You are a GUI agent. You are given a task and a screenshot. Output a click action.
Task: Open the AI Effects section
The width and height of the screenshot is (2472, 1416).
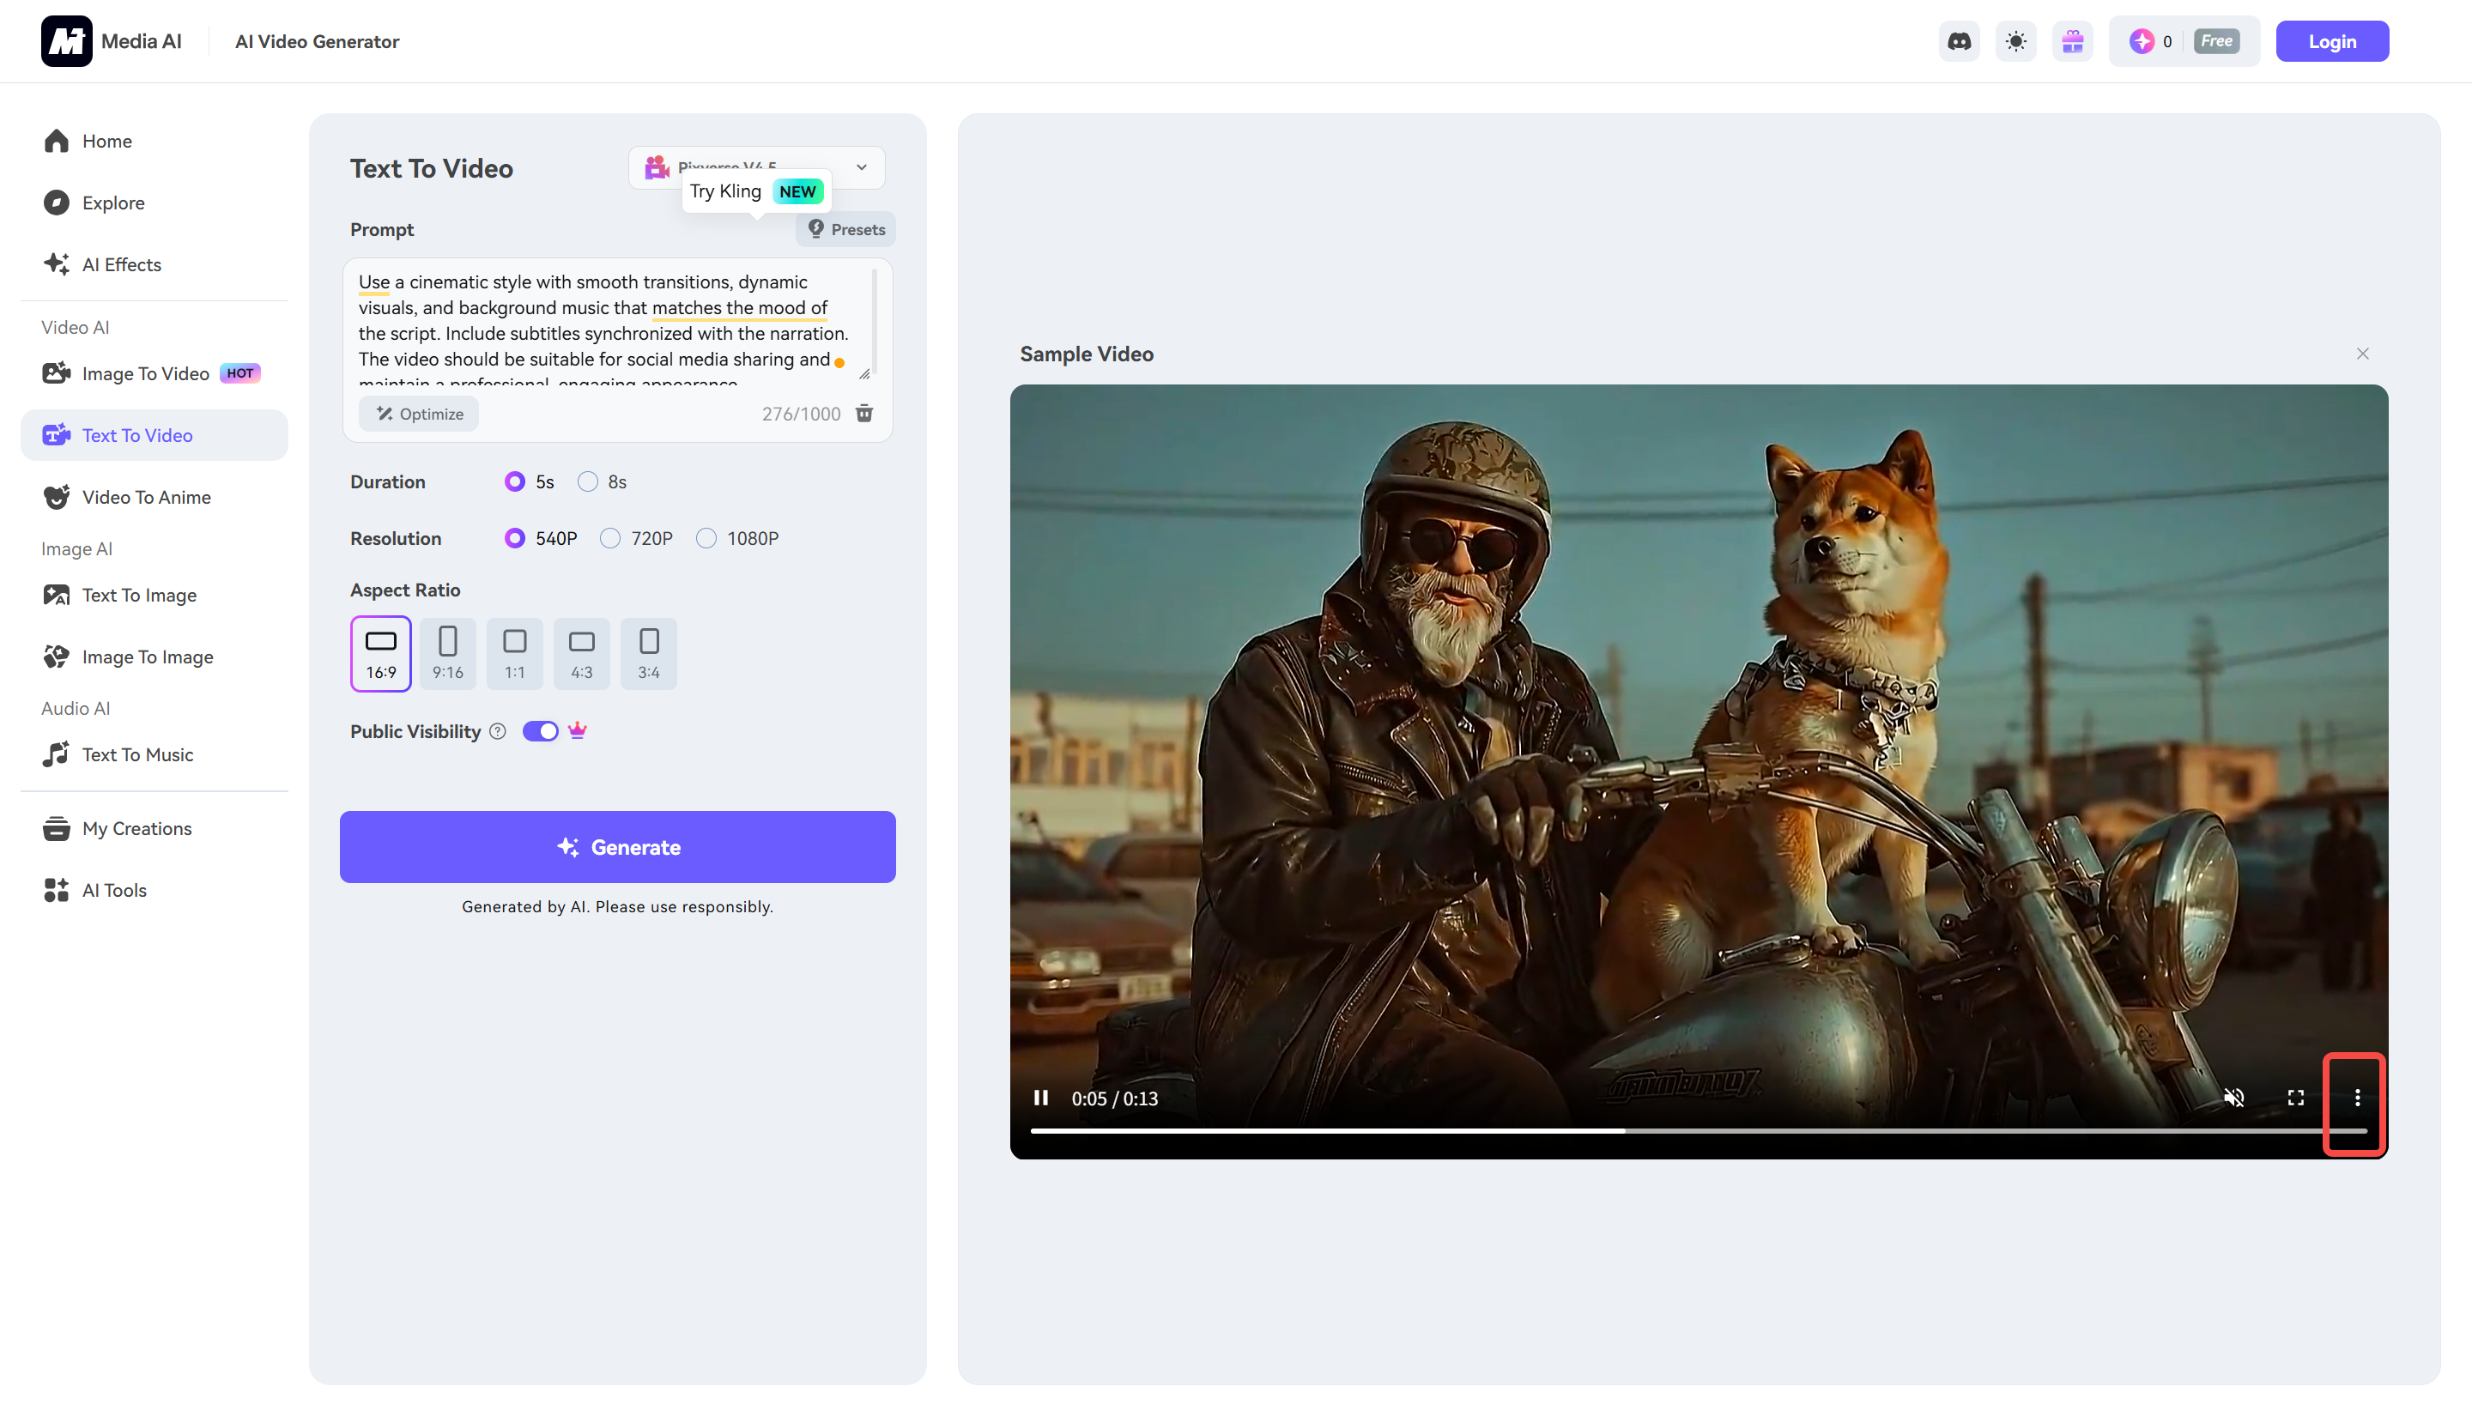point(122,263)
